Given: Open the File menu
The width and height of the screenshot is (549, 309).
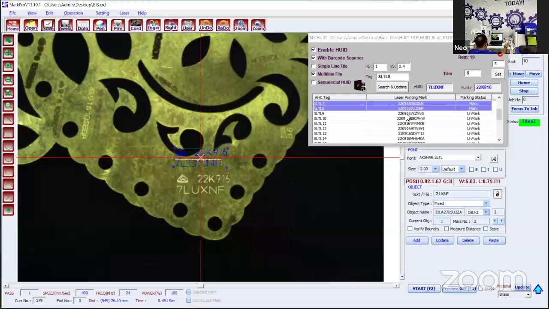Looking at the screenshot, I should tap(12, 13).
